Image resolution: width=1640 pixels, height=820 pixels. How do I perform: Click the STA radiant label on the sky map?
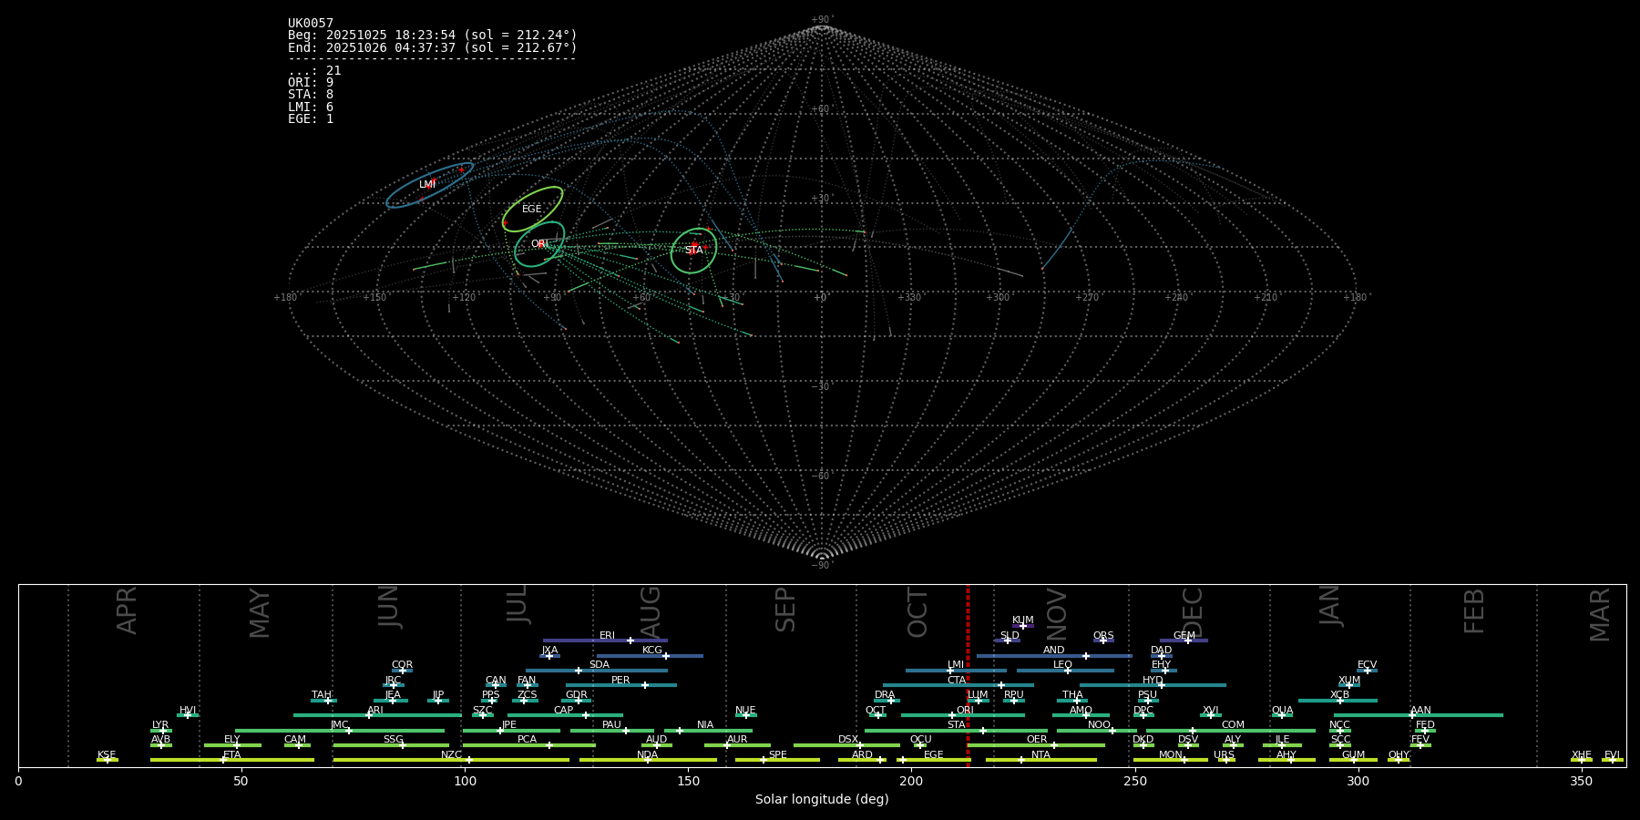[693, 250]
